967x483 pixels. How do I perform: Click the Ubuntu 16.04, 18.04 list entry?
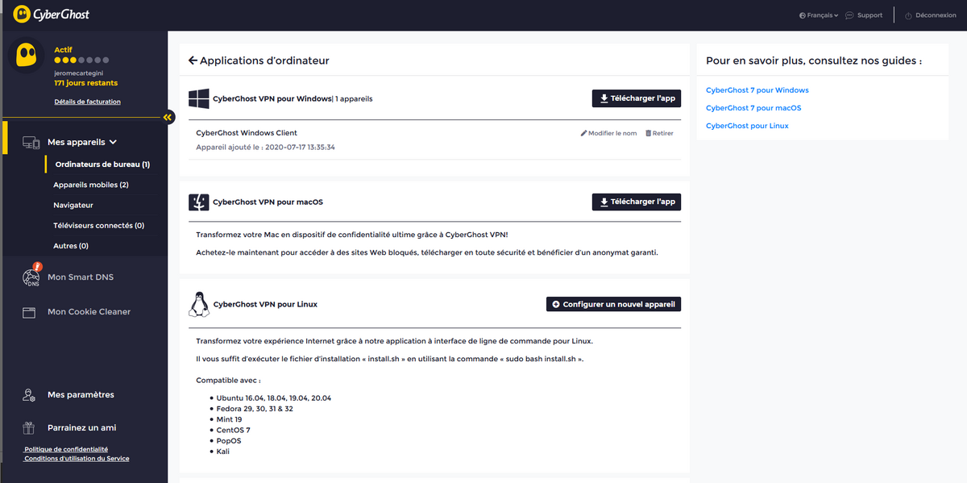pyautogui.click(x=274, y=398)
